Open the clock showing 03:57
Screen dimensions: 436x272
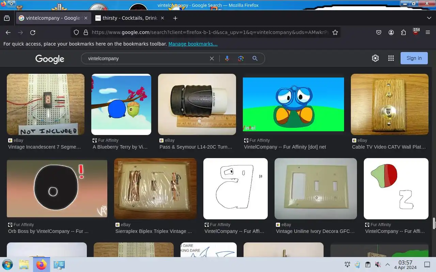(405, 265)
